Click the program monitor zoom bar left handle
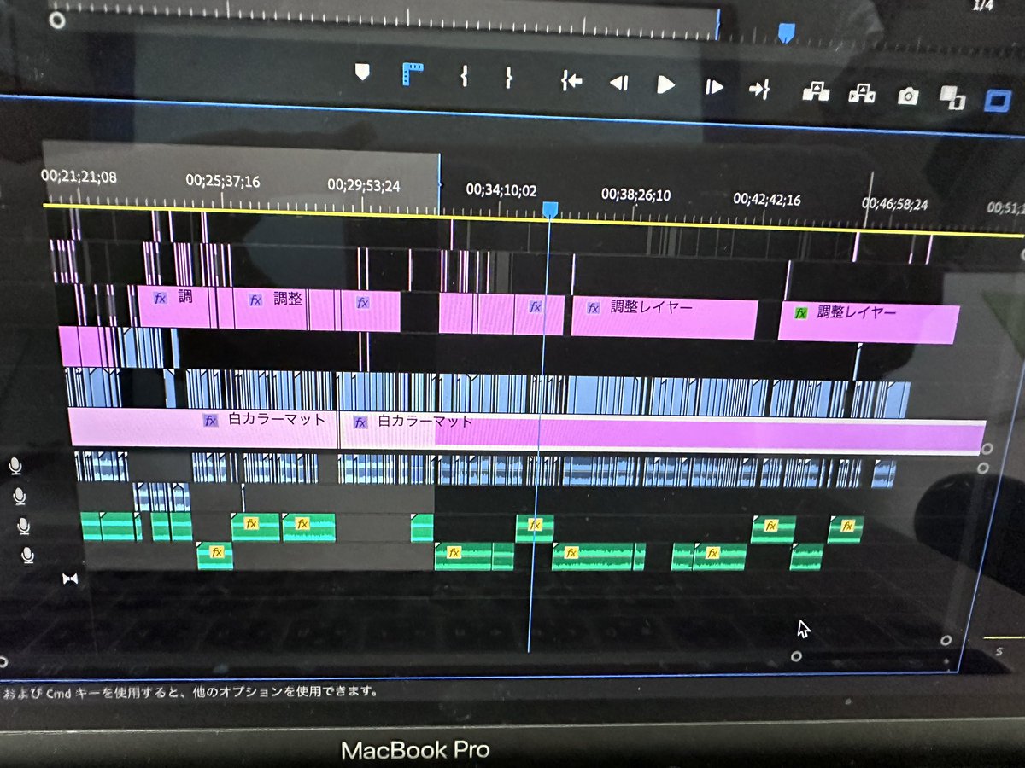 point(56,19)
